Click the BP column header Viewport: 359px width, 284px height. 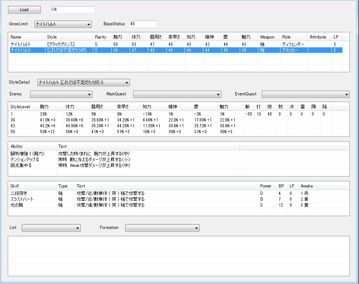point(282,186)
